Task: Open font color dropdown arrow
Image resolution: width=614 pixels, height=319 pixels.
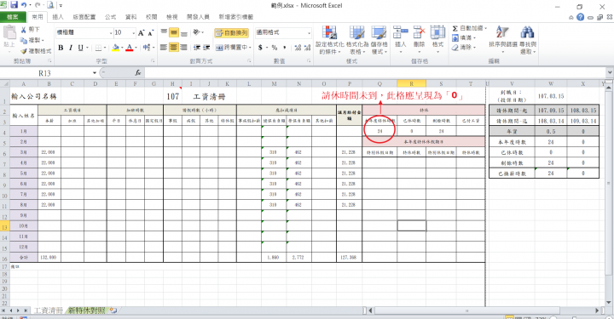Action: 136,48
